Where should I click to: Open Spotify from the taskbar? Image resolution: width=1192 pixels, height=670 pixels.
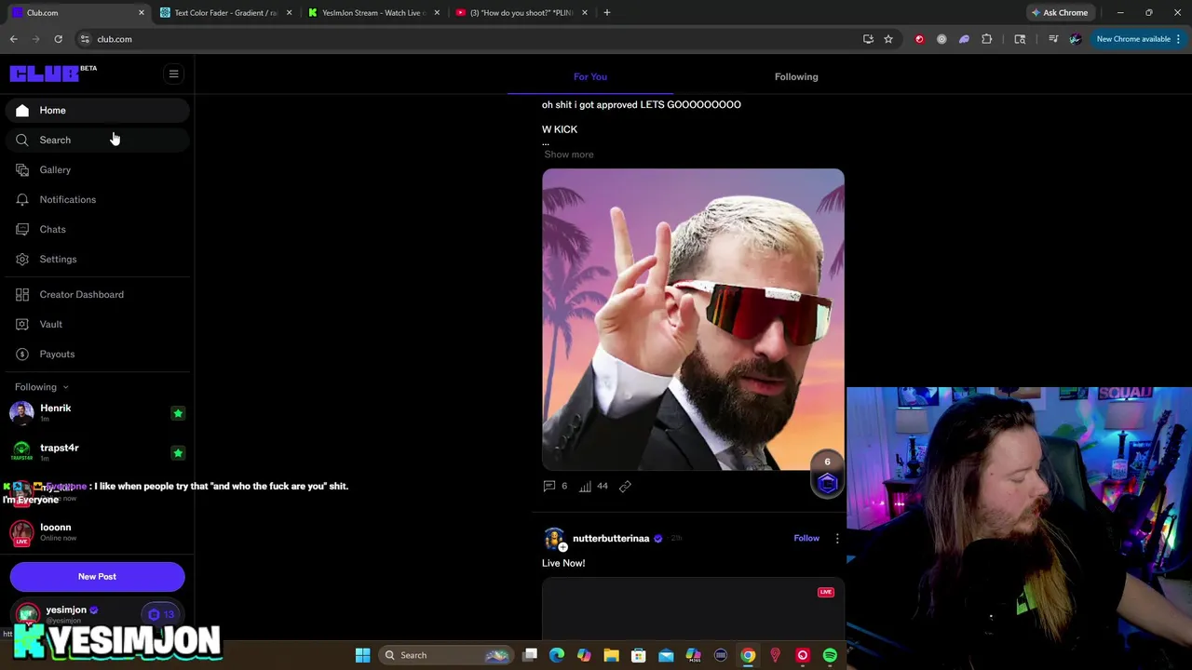[830, 655]
